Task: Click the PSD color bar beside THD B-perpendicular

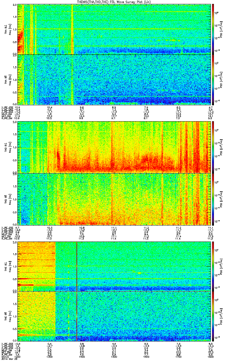Action: 213,147
